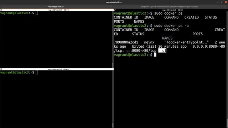Click container ID 7898880a2cd1
This screenshot has width=228, height=128.
(126, 42)
